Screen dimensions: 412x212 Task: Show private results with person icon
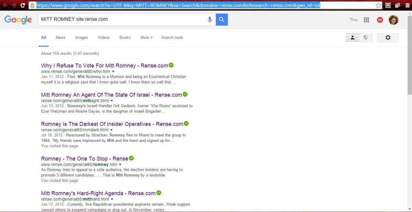tap(352, 38)
